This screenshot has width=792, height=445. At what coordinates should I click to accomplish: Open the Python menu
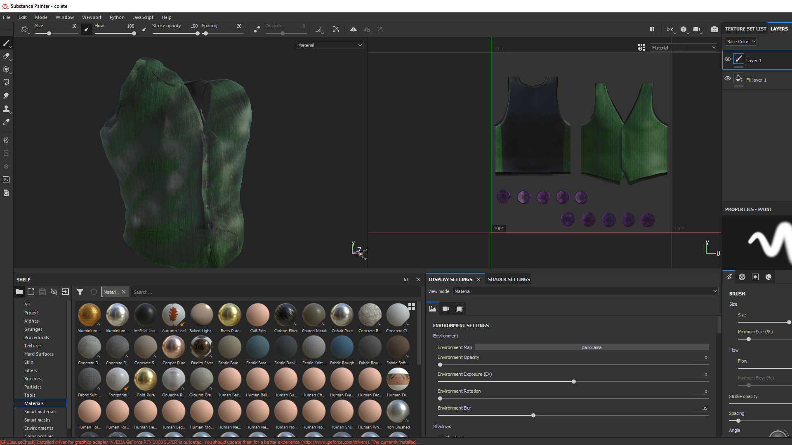click(117, 17)
